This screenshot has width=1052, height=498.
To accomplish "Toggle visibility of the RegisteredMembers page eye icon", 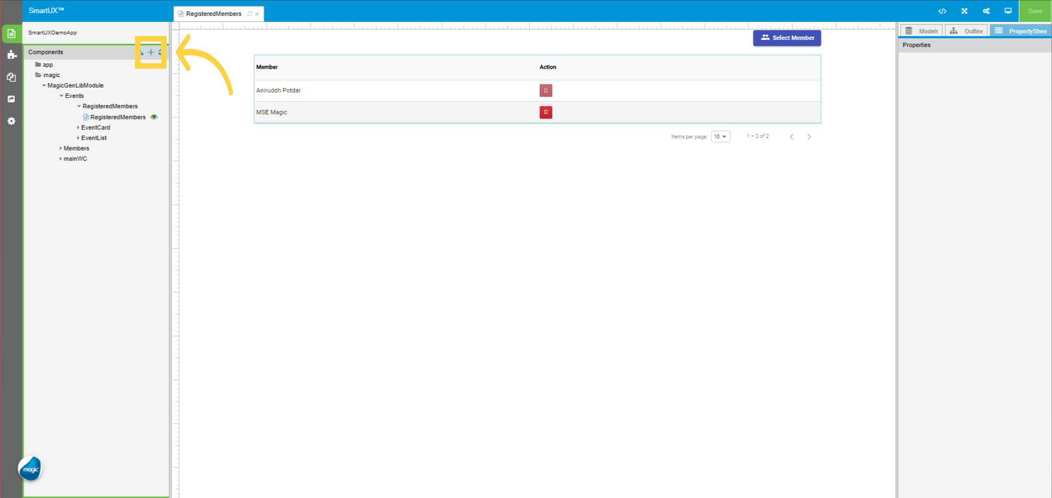I will [x=154, y=117].
